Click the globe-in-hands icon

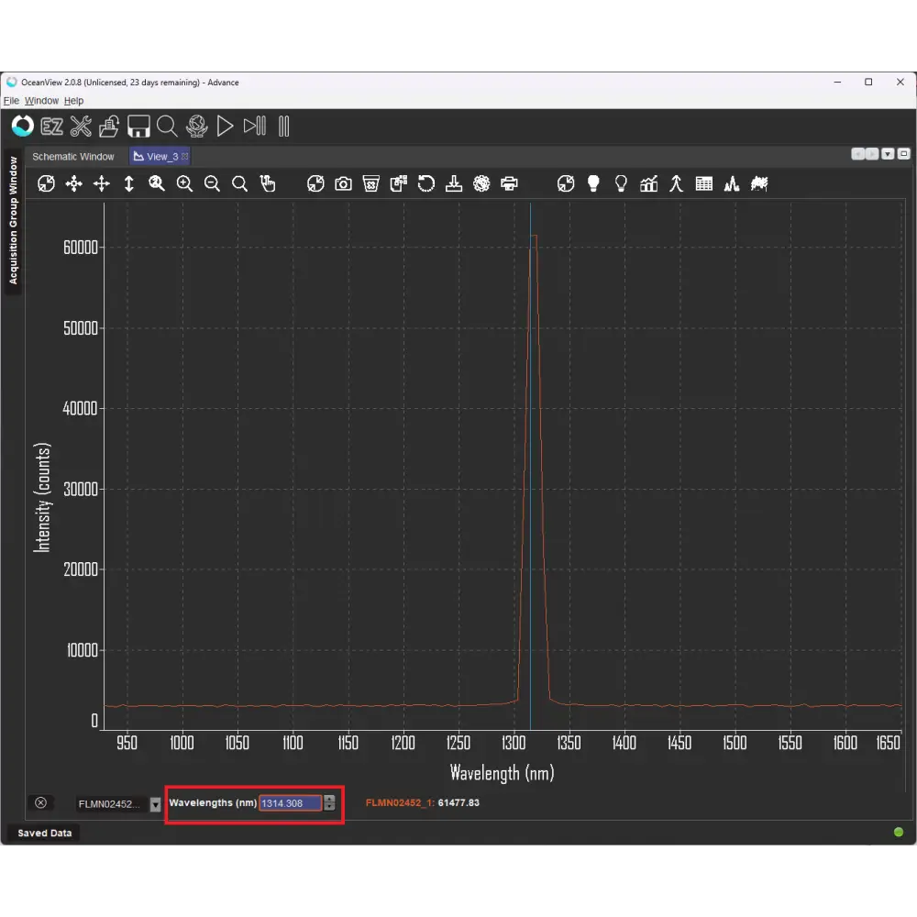[196, 127]
